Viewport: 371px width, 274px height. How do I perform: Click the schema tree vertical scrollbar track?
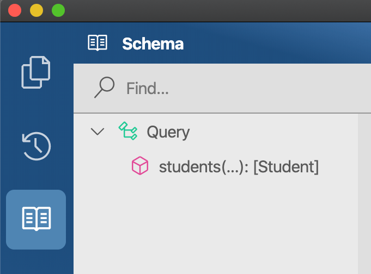[x=364, y=196]
